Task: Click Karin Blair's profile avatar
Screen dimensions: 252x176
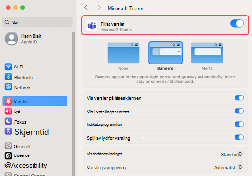Action: click(x=12, y=38)
